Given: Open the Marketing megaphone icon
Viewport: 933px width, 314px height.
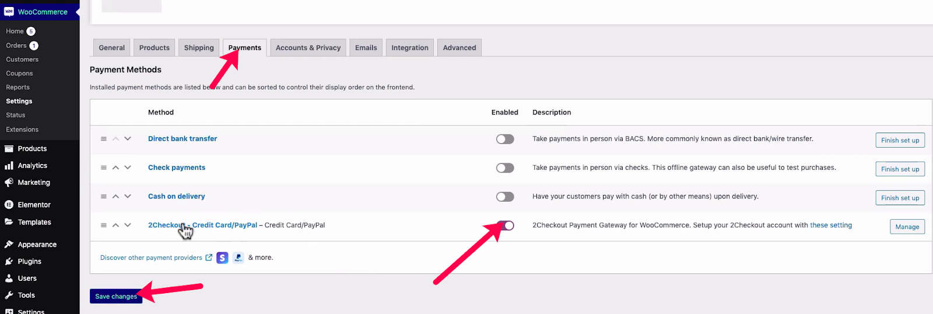Looking at the screenshot, I should coord(9,183).
